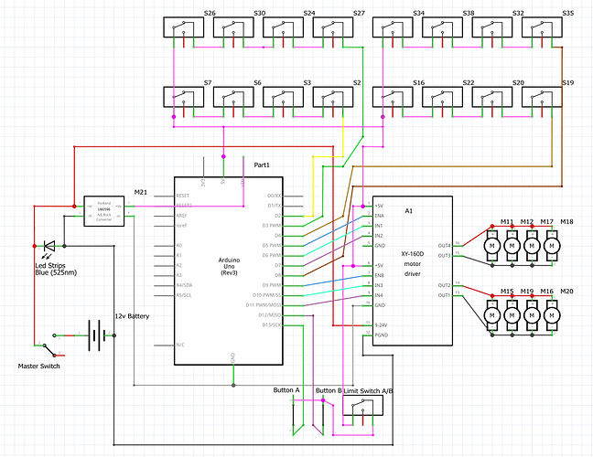Select the M20 motor symbol
Viewport: 593px width, 457px height.
click(x=552, y=315)
